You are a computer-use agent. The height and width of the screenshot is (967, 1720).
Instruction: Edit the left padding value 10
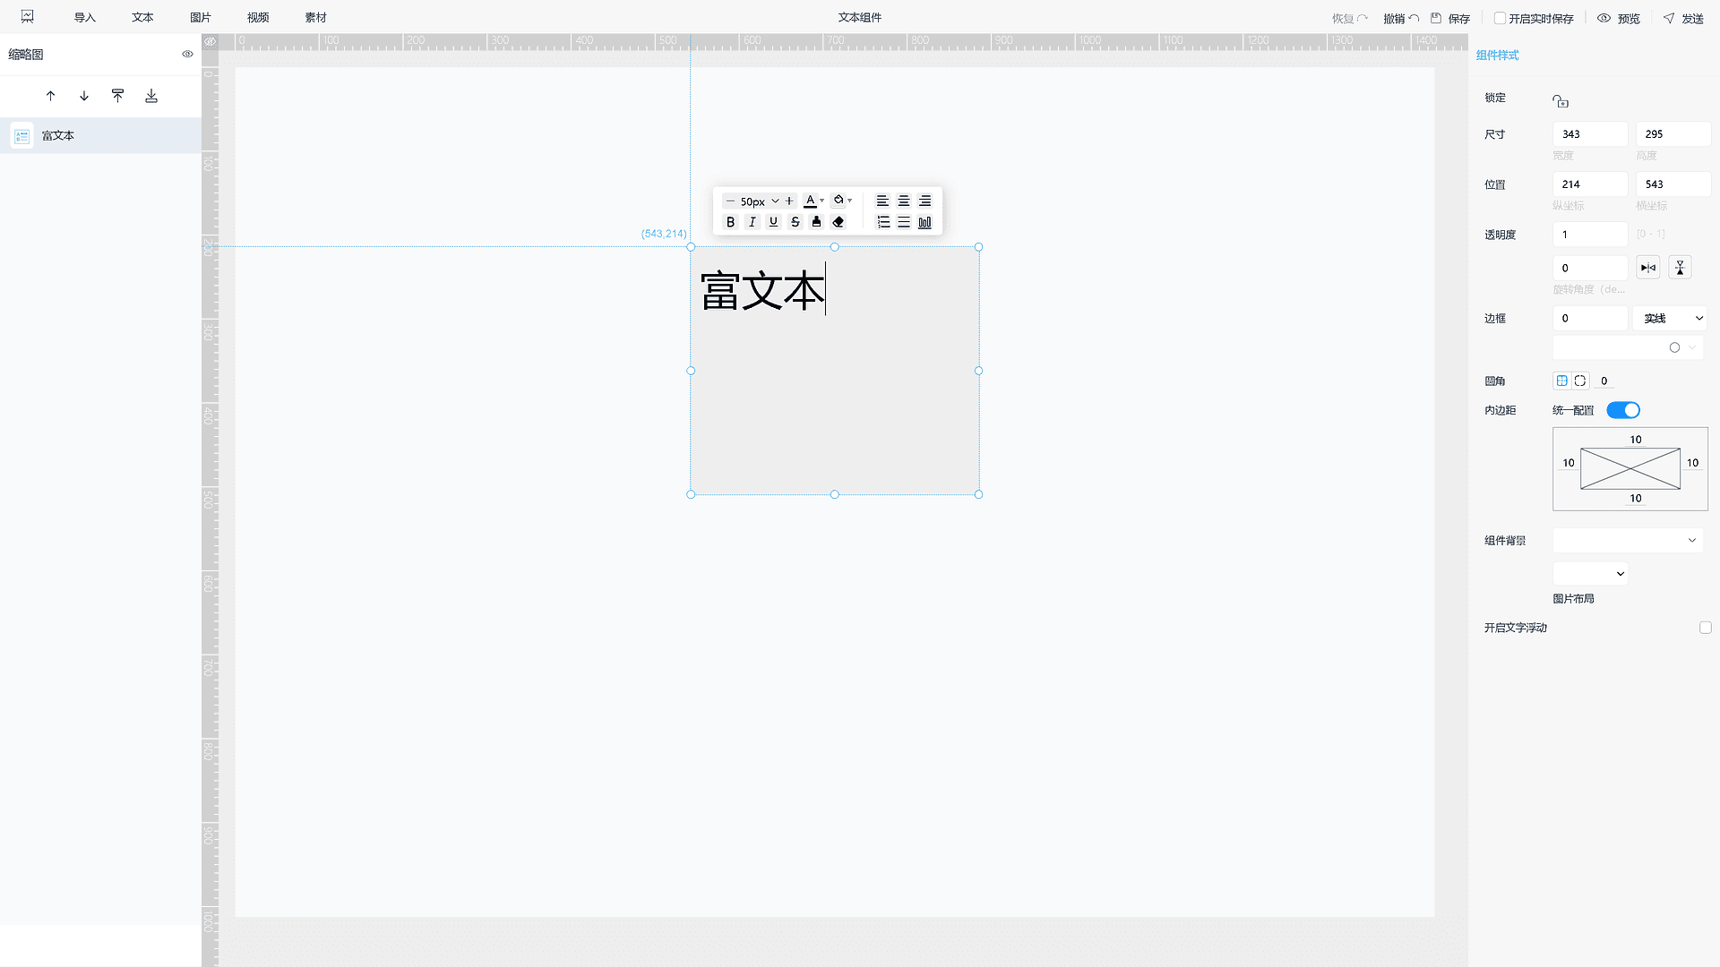coord(1569,463)
